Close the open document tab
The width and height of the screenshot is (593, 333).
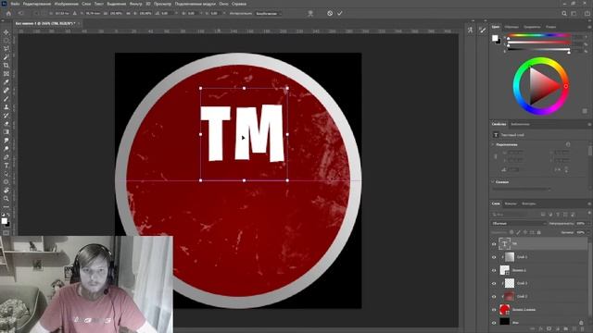coord(79,23)
